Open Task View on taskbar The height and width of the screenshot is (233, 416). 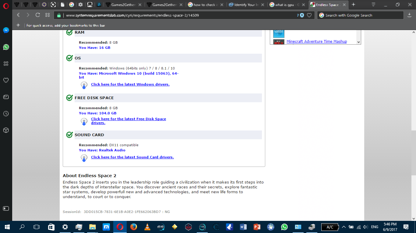[x=37, y=227]
